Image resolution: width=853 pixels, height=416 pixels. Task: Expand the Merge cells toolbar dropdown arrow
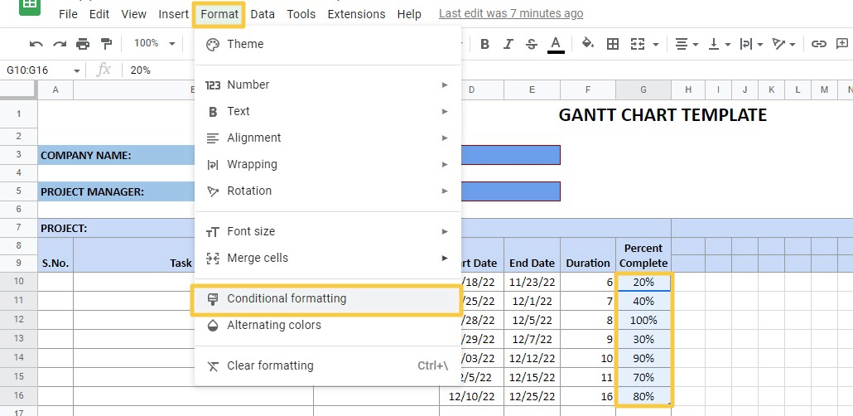tap(656, 45)
